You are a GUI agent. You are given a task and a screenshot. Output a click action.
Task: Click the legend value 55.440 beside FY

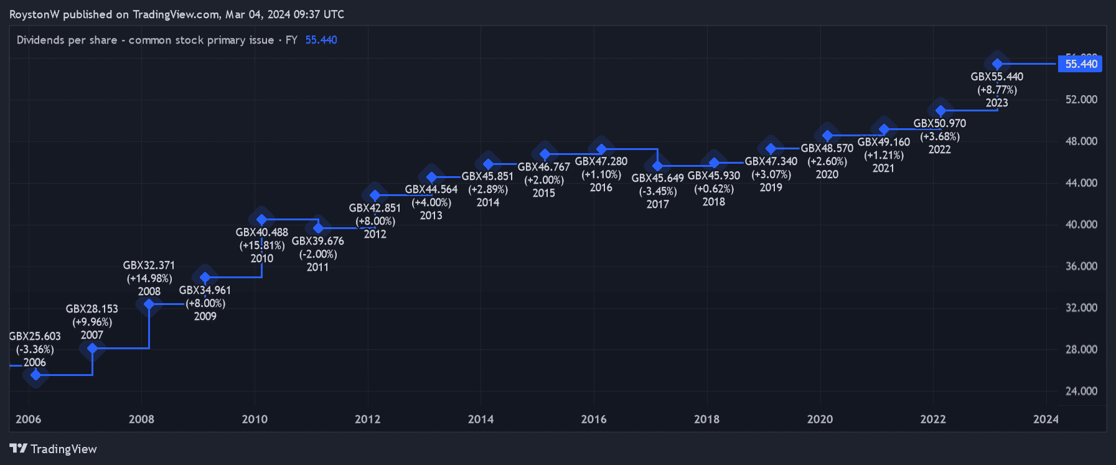(321, 40)
